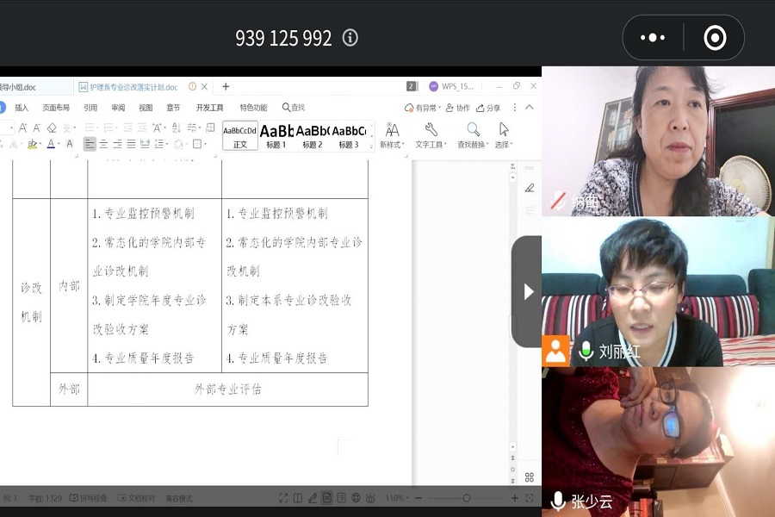Collapse the video panel with the arrow handle
The image size is (775, 517).
click(x=528, y=292)
